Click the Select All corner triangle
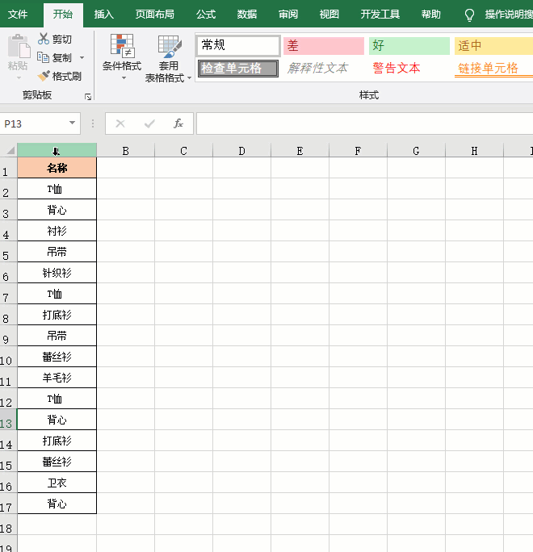Image resolution: width=533 pixels, height=552 pixels. [x=10, y=150]
